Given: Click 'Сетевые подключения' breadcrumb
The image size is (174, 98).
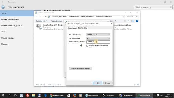Looking at the screenshot, I should (104, 17).
